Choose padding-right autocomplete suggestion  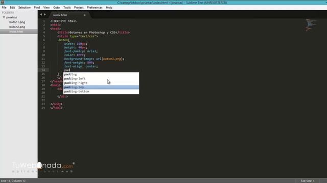click(101, 83)
